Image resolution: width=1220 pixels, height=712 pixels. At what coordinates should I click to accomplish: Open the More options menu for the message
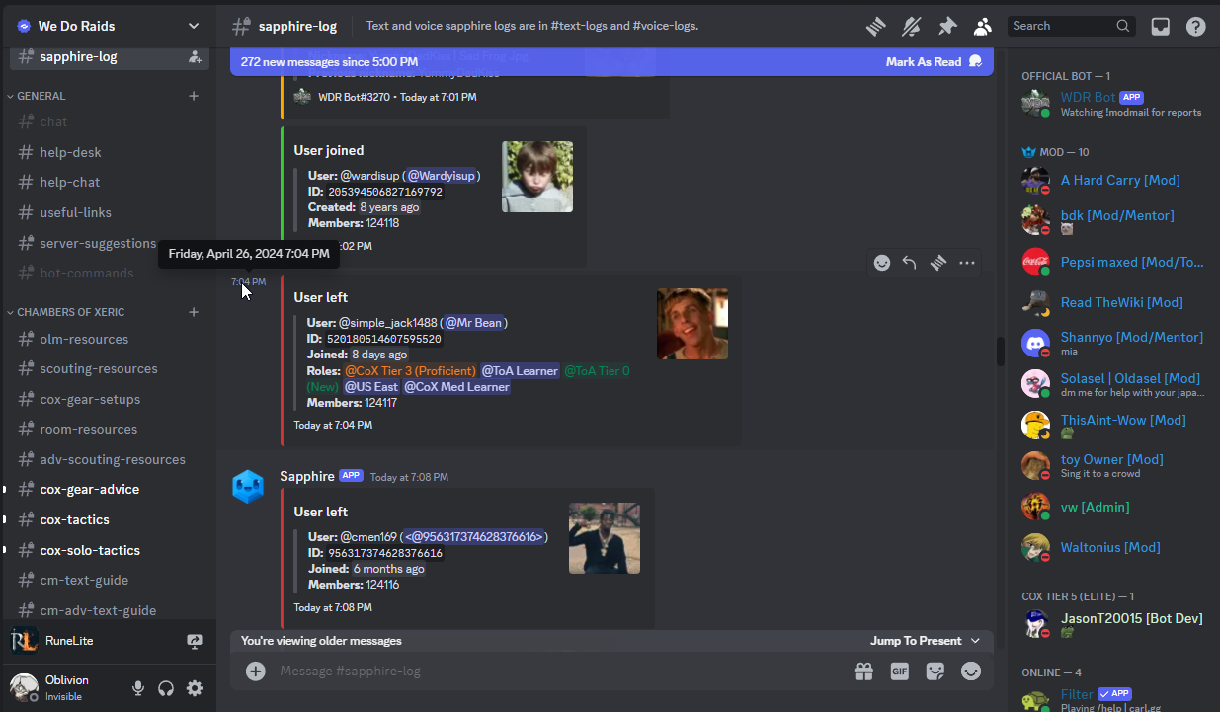pos(967,263)
